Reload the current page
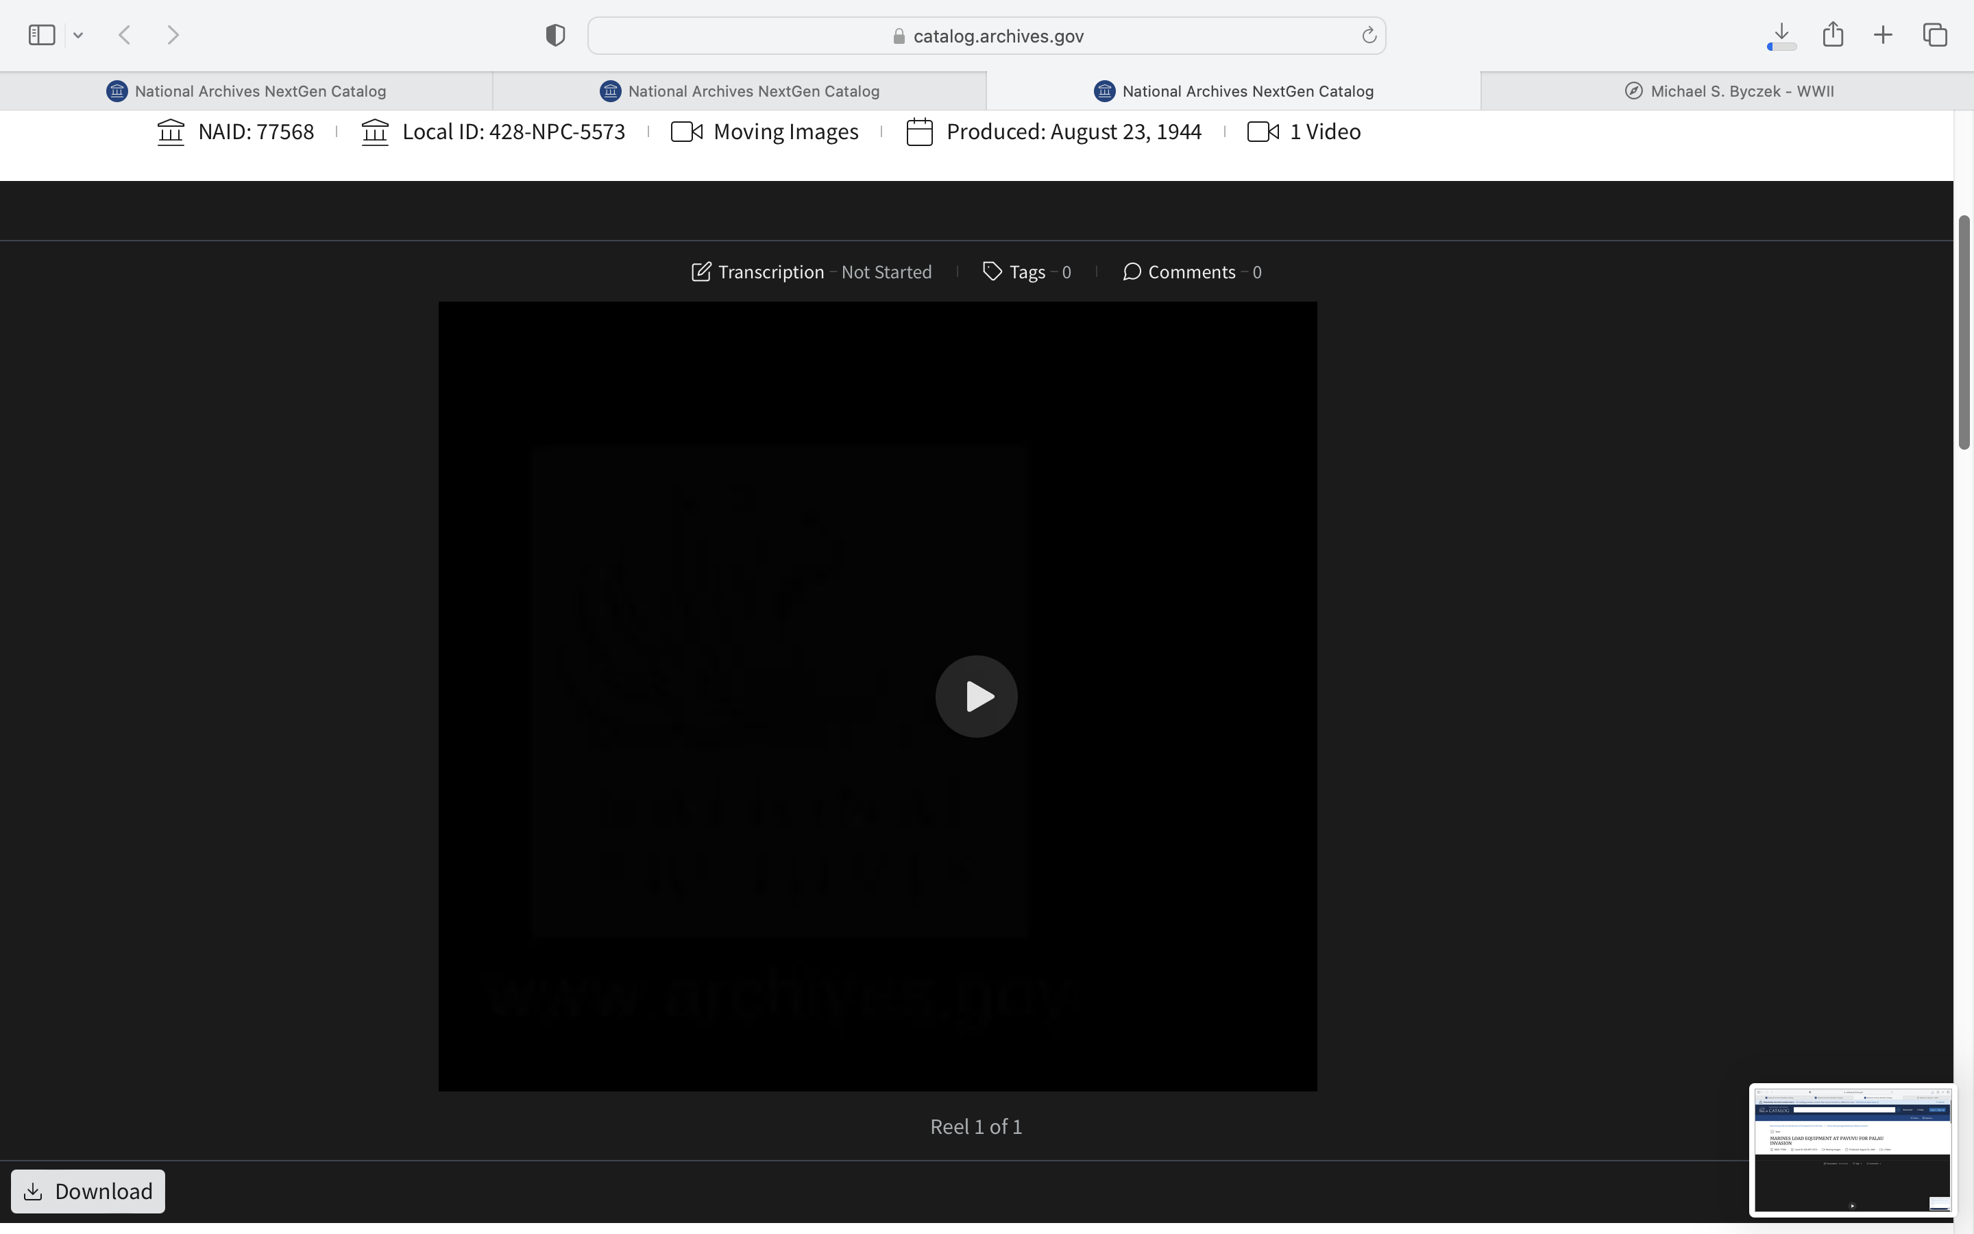Image resolution: width=1974 pixels, height=1234 pixels. click(x=1369, y=35)
